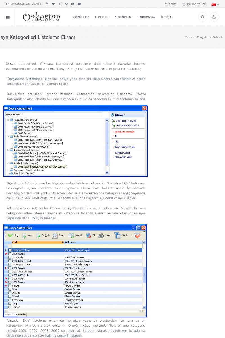This screenshot has height=338, width=225.
Task: Visit the Facebook icon link
Action: pyautogui.click(x=47, y=4)
